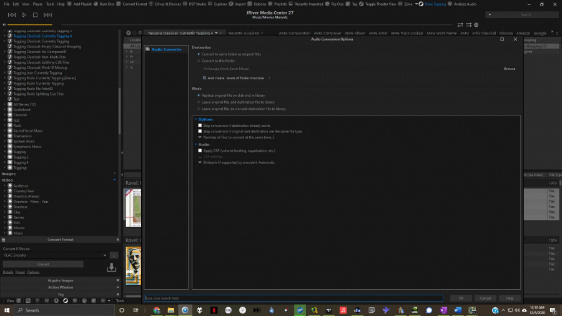Click the Convert button
This screenshot has width=562, height=316.
43,264
